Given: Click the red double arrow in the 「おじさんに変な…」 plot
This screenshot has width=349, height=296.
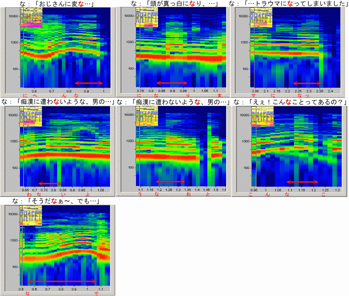Looking at the screenshot, I should click(89, 83).
